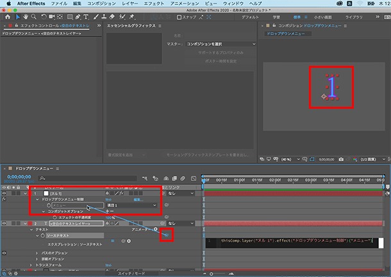The width and height of the screenshot is (391, 277).
Task: Open the Apple menu
Action: pos(9,3)
